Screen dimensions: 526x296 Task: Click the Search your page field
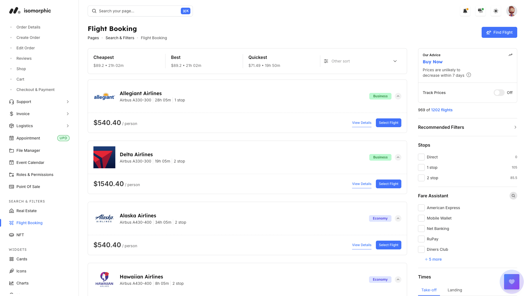[140, 11]
